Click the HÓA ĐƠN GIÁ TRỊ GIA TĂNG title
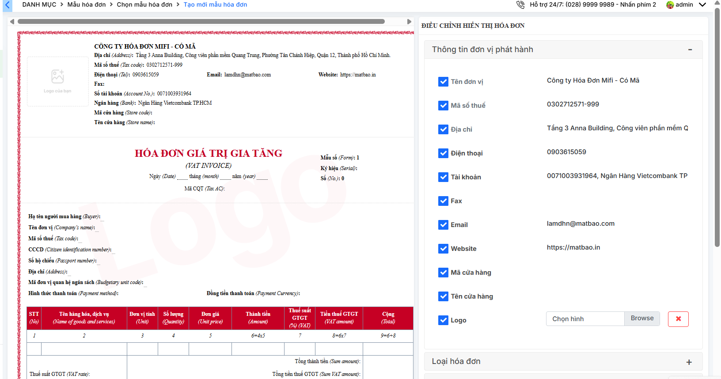 (x=209, y=153)
